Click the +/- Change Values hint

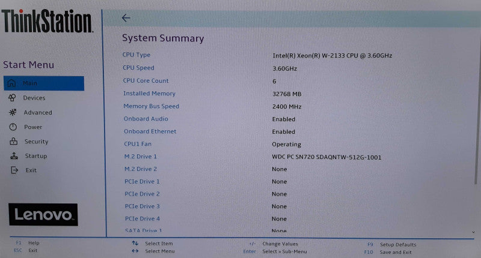pos(274,244)
